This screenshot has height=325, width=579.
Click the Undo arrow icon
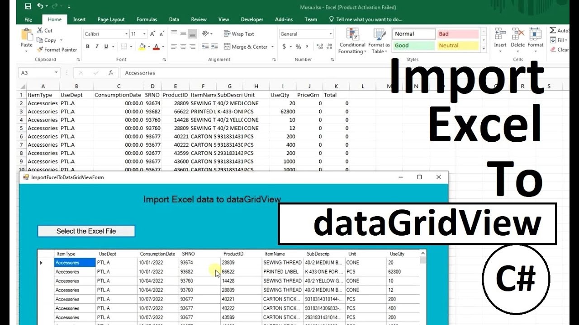point(40,6)
